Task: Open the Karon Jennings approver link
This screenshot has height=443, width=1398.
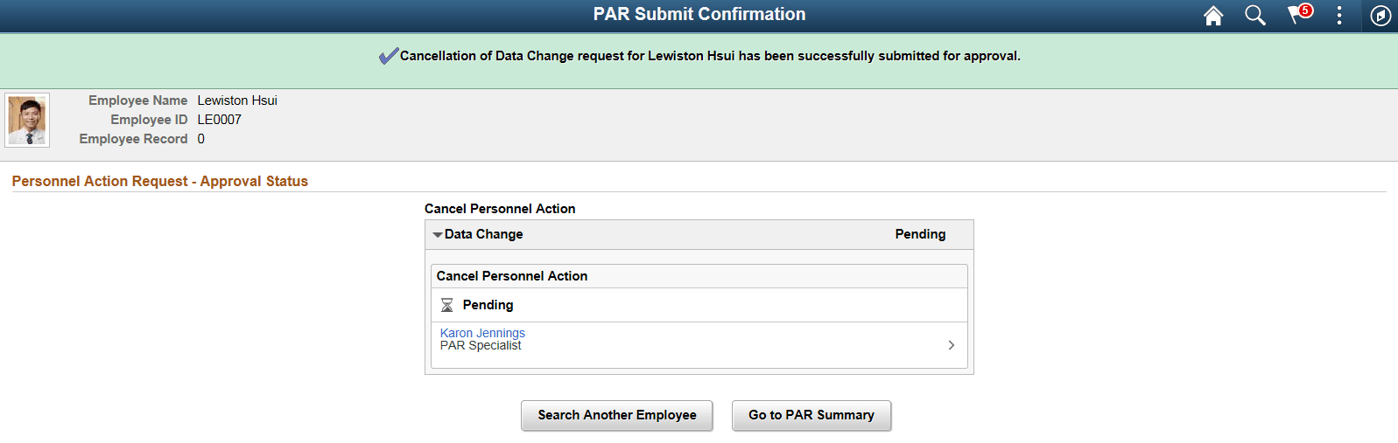Action: 482,333
